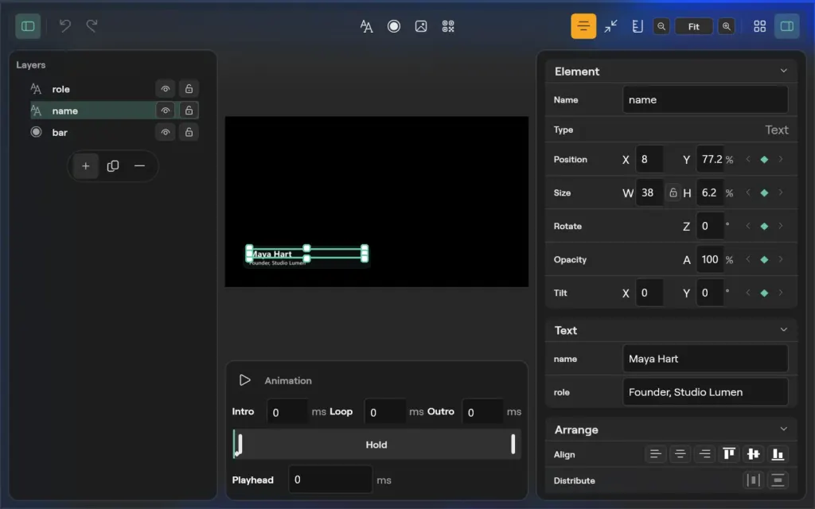Go to next Rotate keyframe
Viewport: 815px width, 509px height.
[x=780, y=226]
